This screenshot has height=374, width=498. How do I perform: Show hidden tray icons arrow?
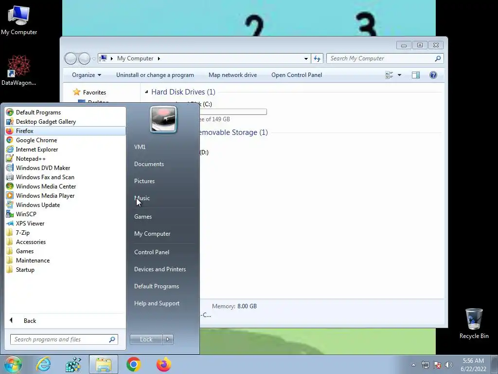(x=413, y=365)
